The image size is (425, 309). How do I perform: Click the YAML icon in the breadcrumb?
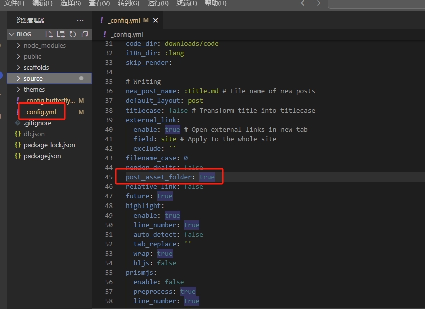point(105,34)
